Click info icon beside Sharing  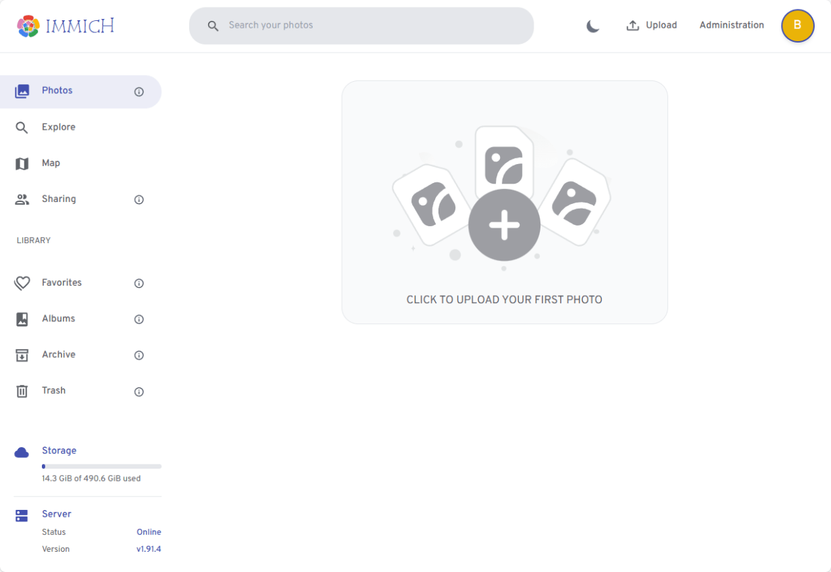(x=139, y=200)
